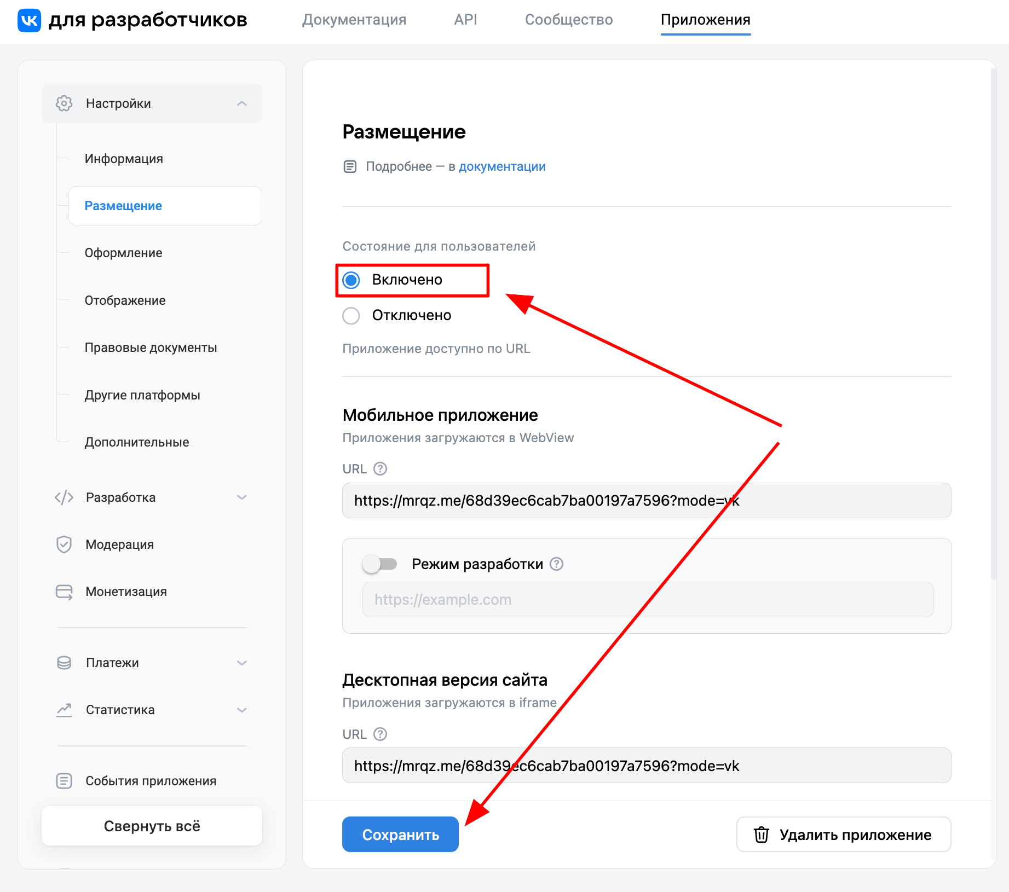Expand the Статистика section
This screenshot has width=1009, height=892.
(242, 710)
